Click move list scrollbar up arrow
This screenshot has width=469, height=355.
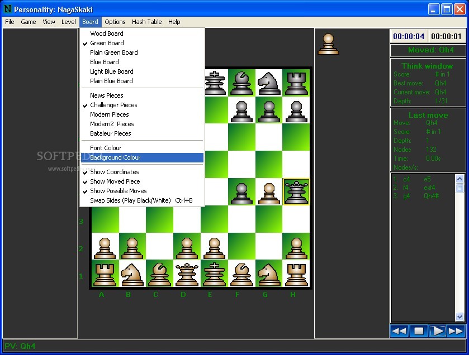pyautogui.click(x=459, y=179)
